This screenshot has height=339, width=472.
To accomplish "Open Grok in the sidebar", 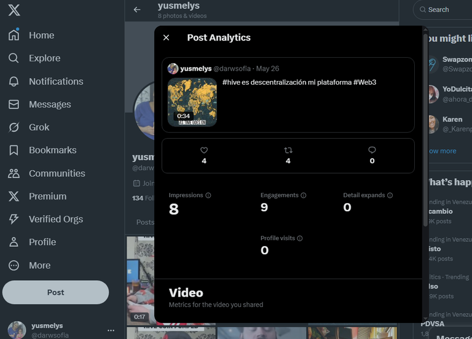I will (x=29, y=127).
